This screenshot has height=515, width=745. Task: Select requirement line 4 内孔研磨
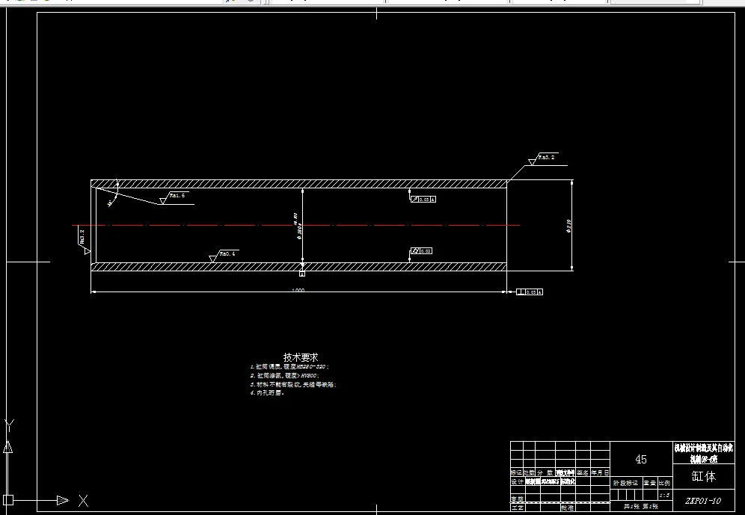click(x=268, y=393)
